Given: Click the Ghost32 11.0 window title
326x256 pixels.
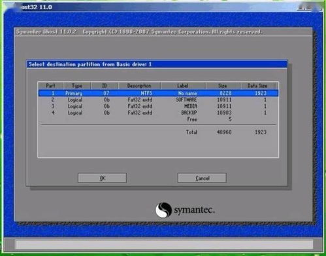Looking at the screenshot, I should (x=37, y=7).
